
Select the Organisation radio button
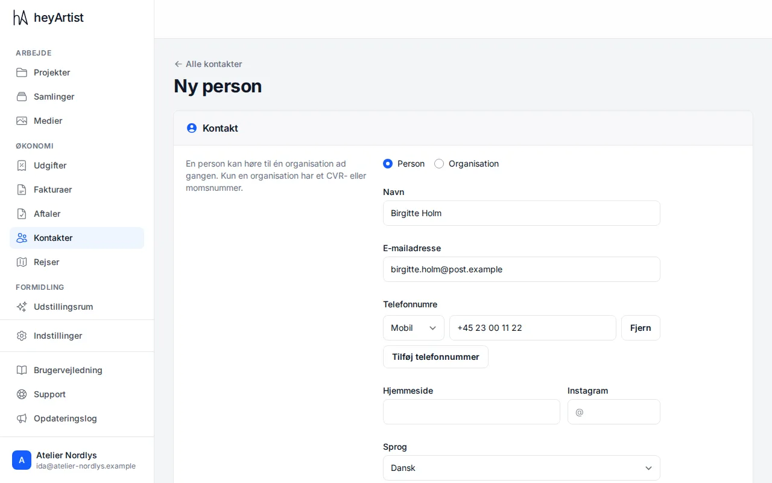pyautogui.click(x=439, y=164)
